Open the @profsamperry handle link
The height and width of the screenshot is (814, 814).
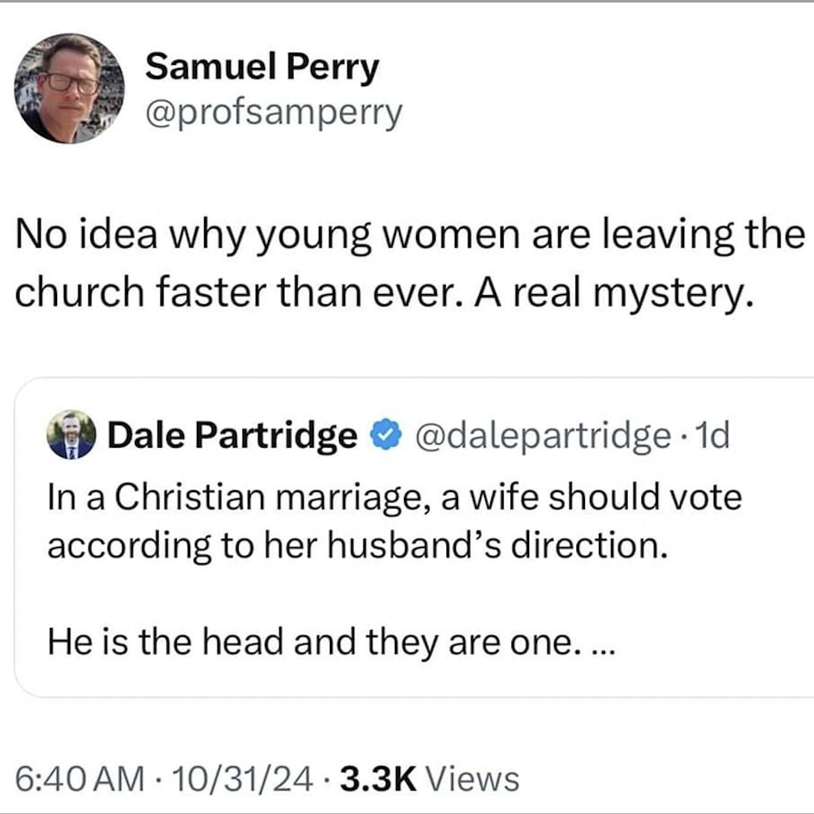pos(273,112)
